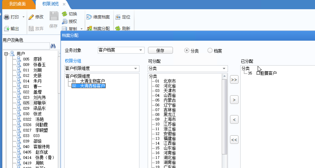This screenshot has height=168, width=315.
Task: Select 35 口腔膜客户 in 已分配
Action: click(262, 73)
